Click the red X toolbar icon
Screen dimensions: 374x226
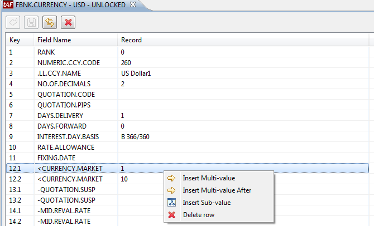pyautogui.click(x=68, y=23)
